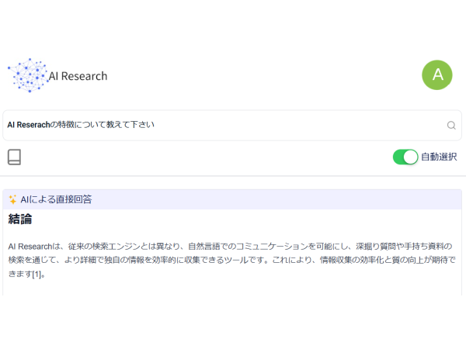Click the AI Research network logo
This screenshot has height=349, width=466.
[x=28, y=75]
